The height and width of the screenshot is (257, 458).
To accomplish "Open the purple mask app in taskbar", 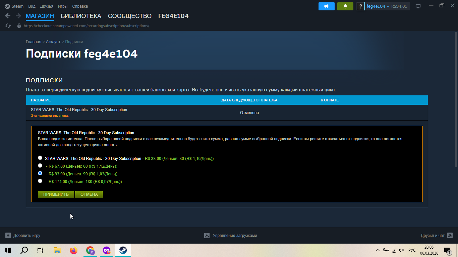I will pos(106,250).
